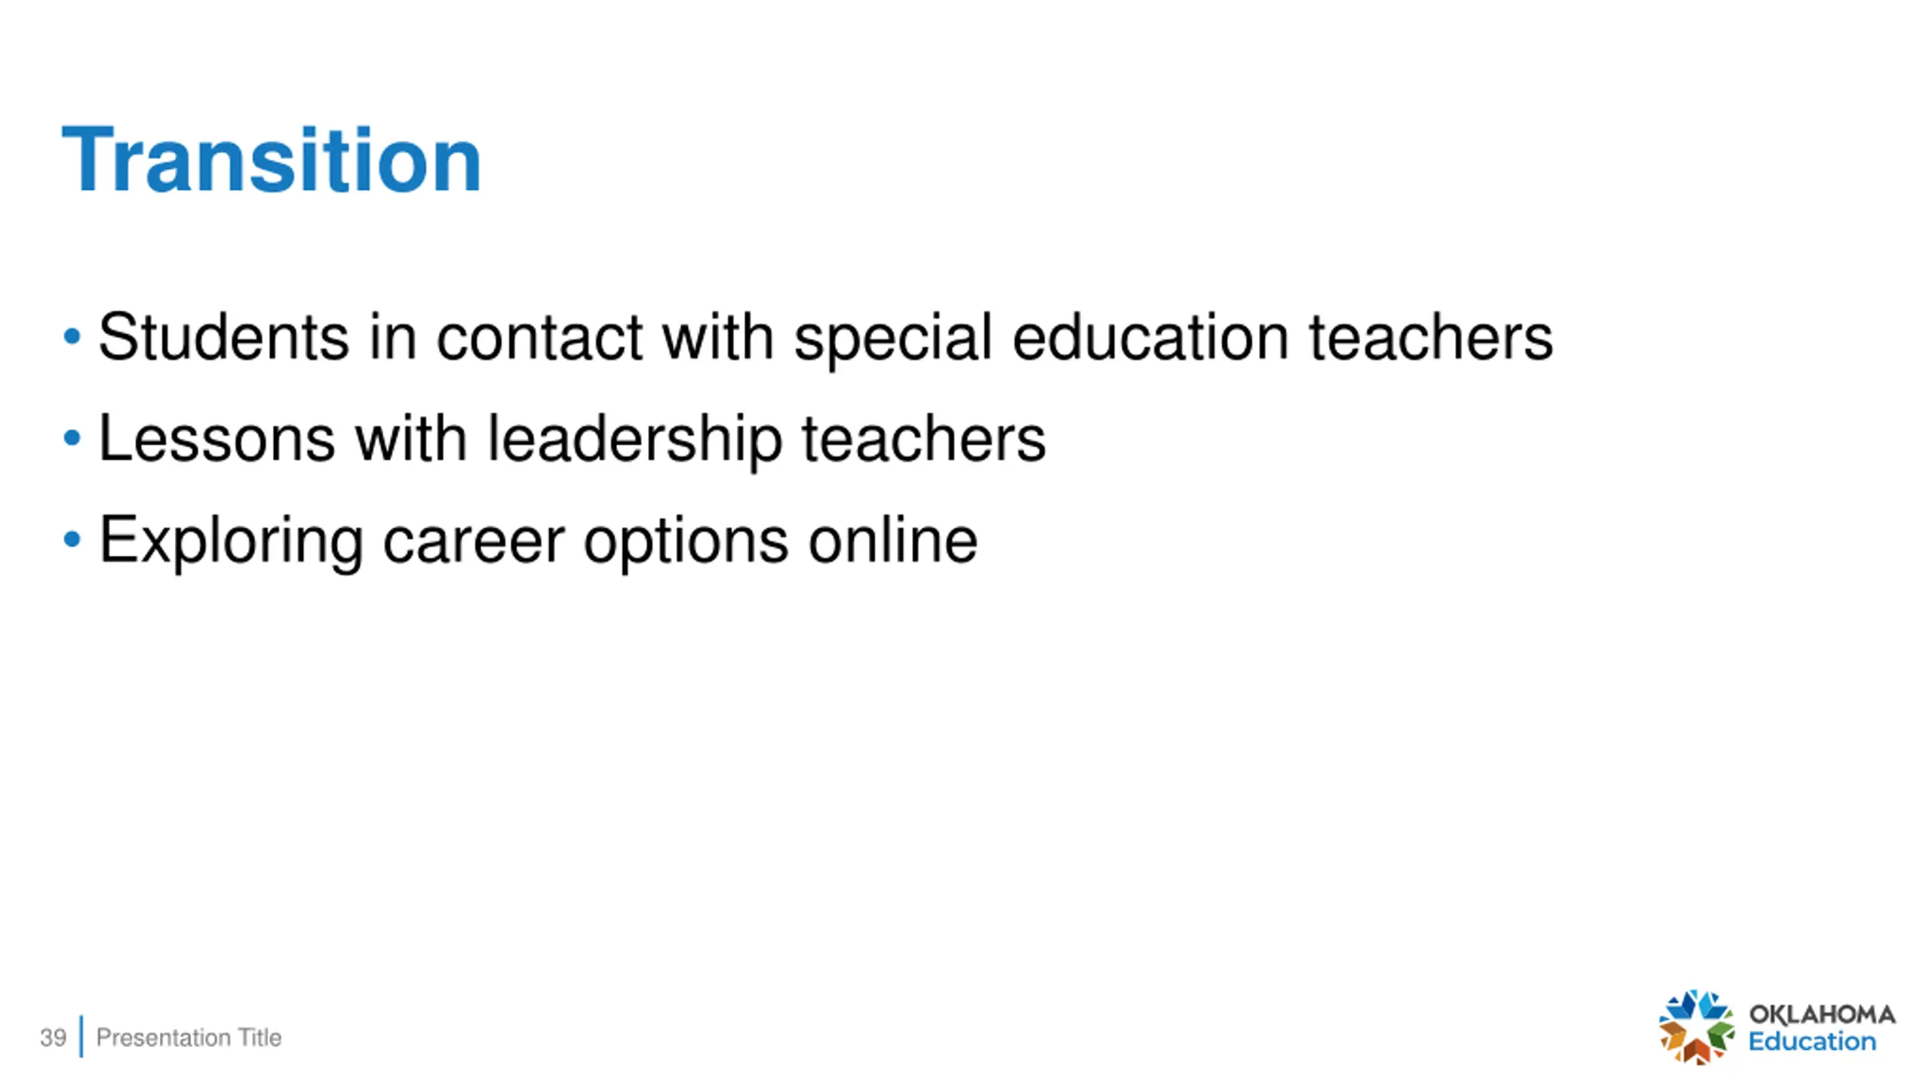Click the "OKLAHOMA" text in the logo
1931x1086 pixels.
pos(1822,1014)
